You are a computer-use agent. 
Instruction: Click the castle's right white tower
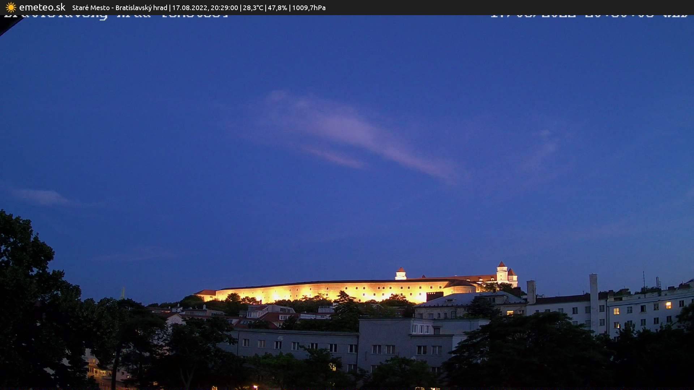coord(502,273)
